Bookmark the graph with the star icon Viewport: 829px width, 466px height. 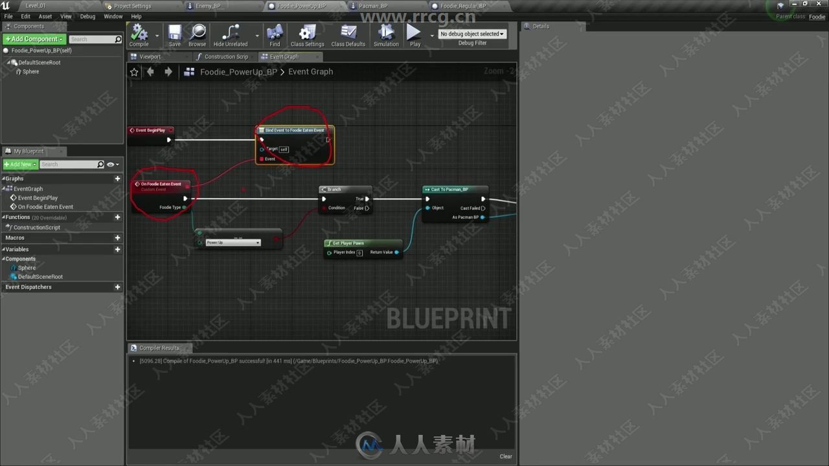[134, 72]
